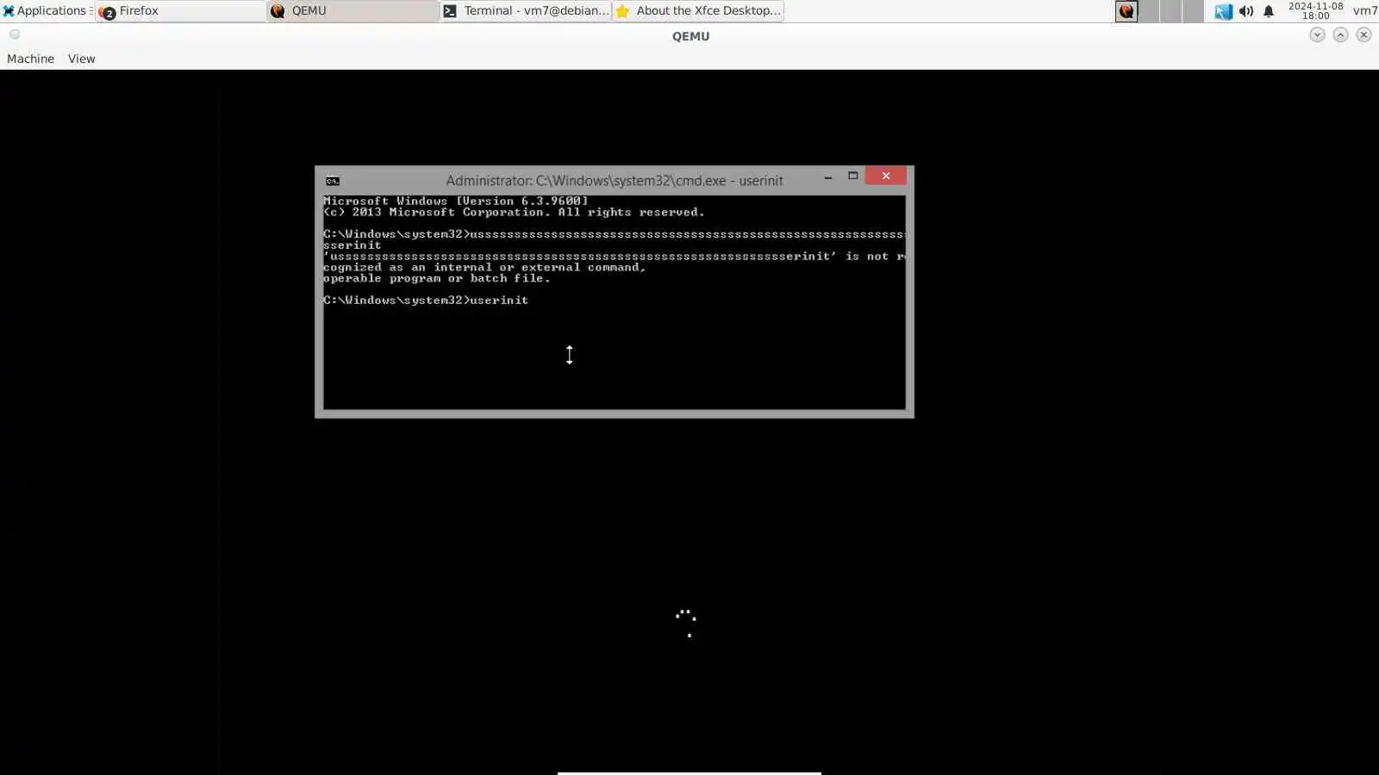Open the notifications bell icon
Image resolution: width=1379 pixels, height=775 pixels.
[1269, 11]
